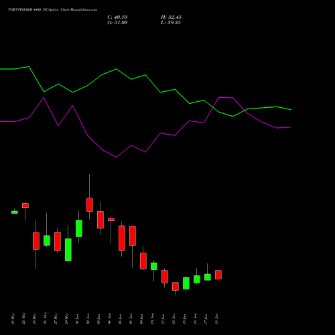This screenshot has height=335, width=335.
Task: Click the green candle above 17 Jun
Action: [x=208, y=277]
